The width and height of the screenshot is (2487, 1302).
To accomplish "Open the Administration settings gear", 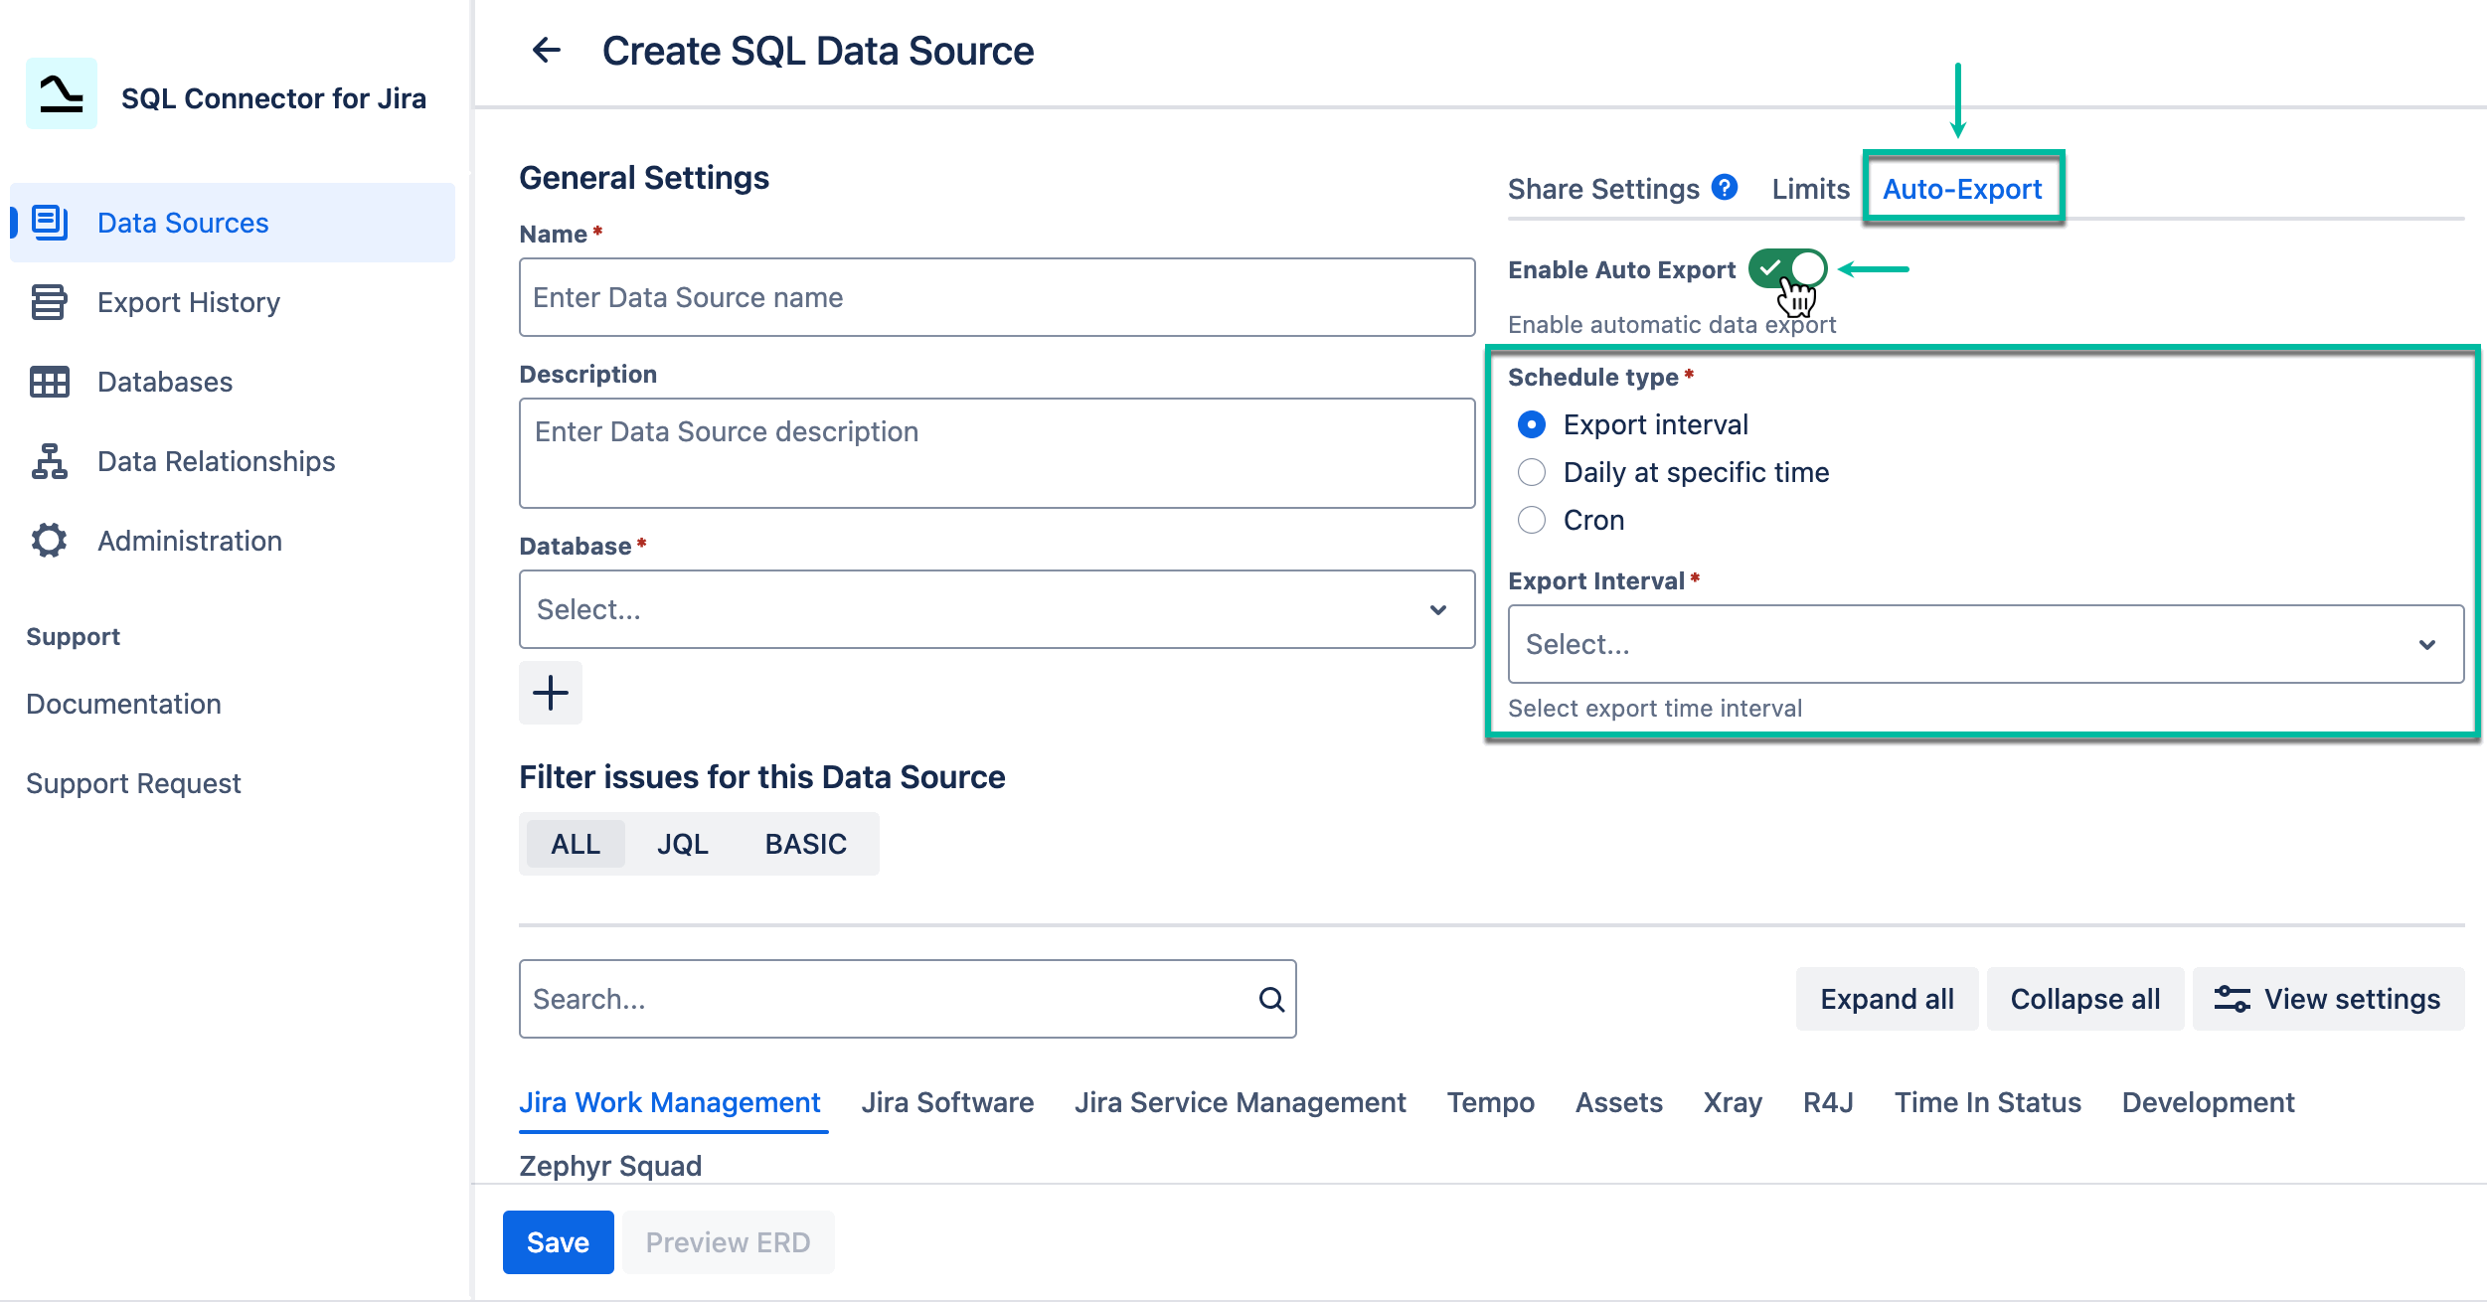I will coord(189,541).
